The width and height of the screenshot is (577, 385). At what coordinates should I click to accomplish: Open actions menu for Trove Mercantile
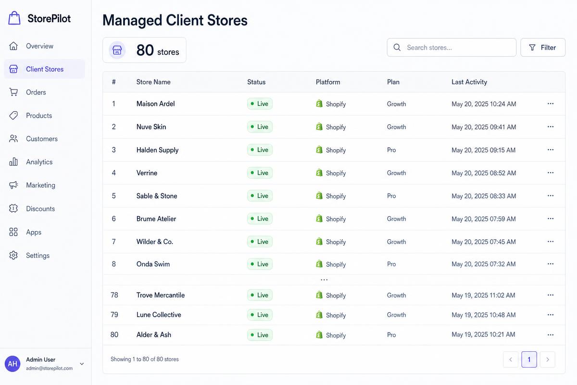(551, 295)
